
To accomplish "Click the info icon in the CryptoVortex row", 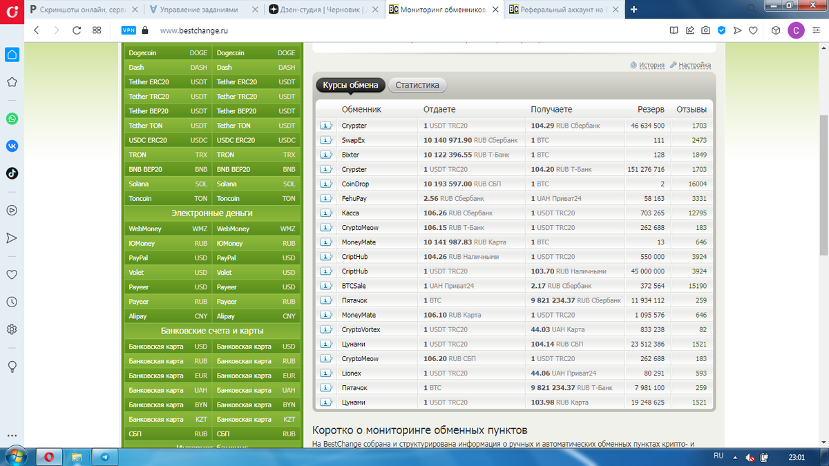I will pos(326,329).
